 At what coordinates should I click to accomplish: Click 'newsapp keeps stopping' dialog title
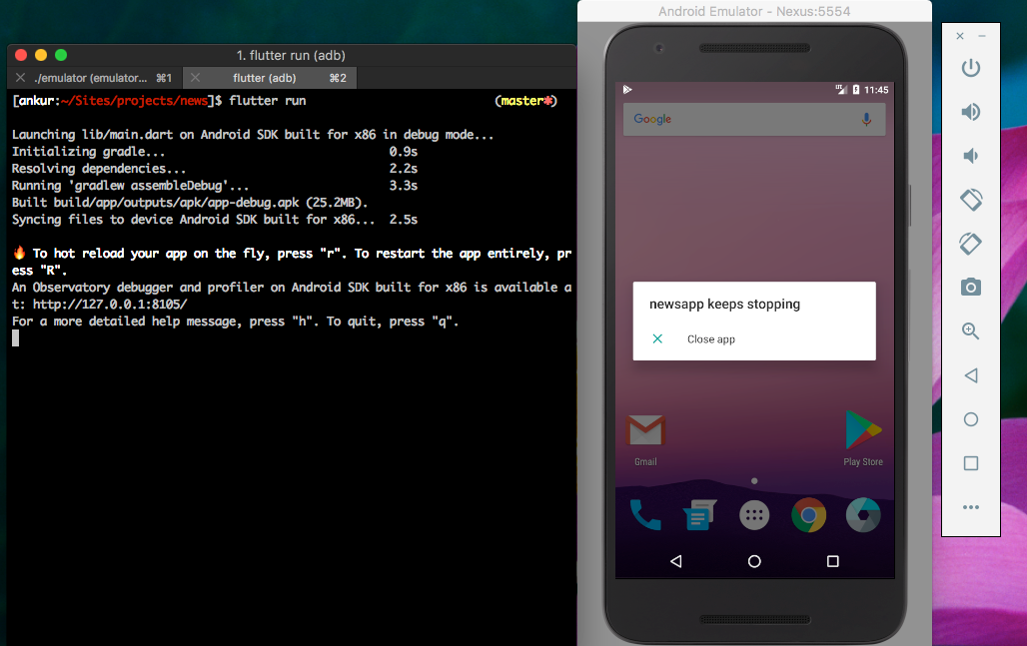[x=724, y=305]
